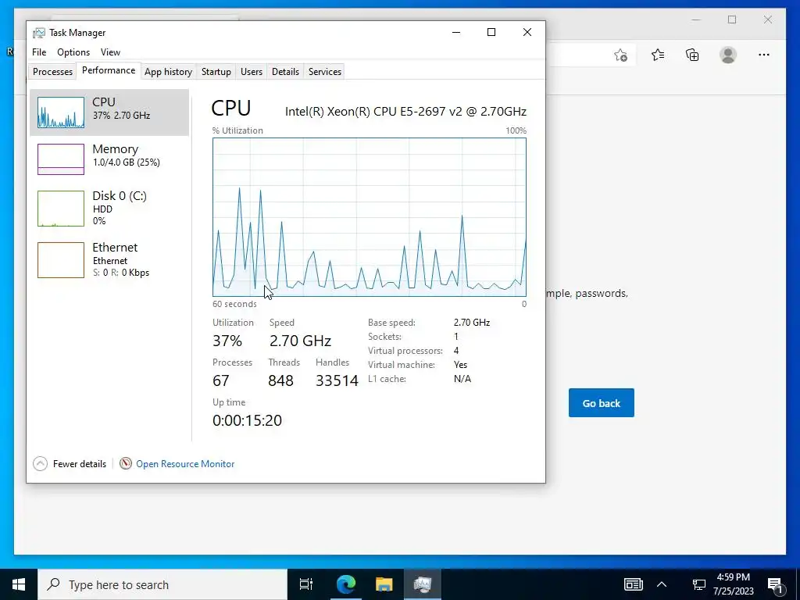Switch to the Processes tab
Screen dimensions: 800x600
tap(52, 72)
